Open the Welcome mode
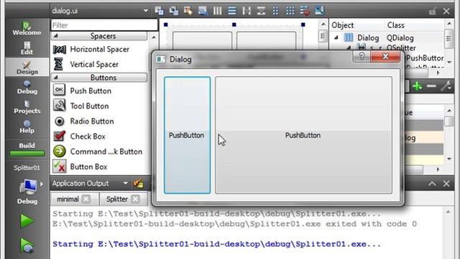Image resolution: width=460 pixels, height=259 pixels. click(27, 29)
